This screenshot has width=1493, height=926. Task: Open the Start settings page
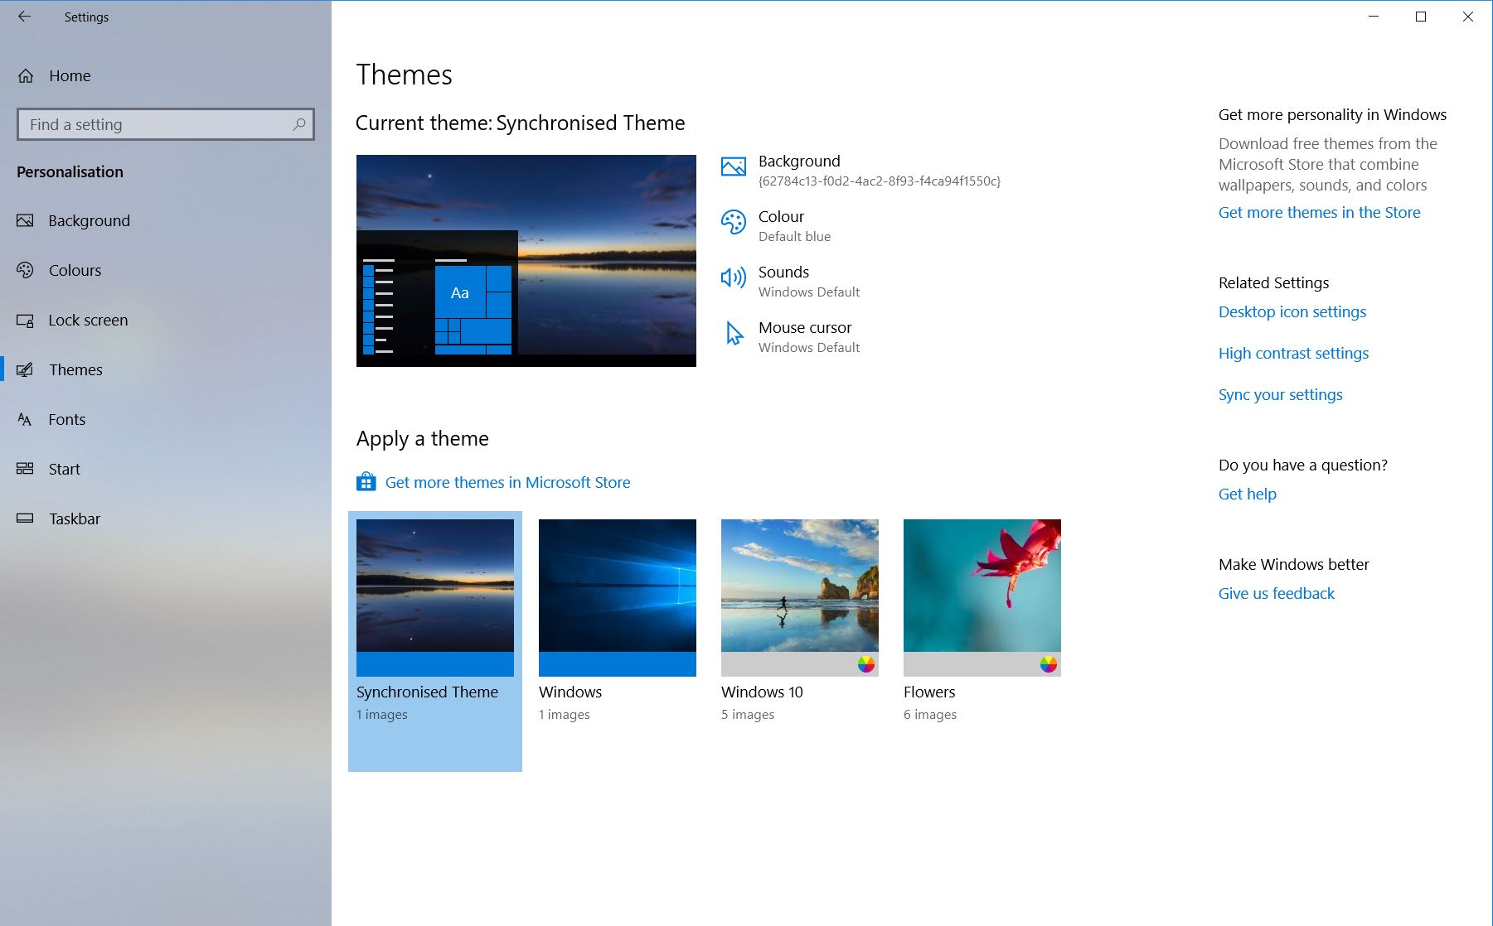pyautogui.click(x=166, y=469)
